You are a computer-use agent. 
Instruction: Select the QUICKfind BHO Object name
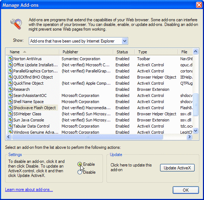click(33, 77)
